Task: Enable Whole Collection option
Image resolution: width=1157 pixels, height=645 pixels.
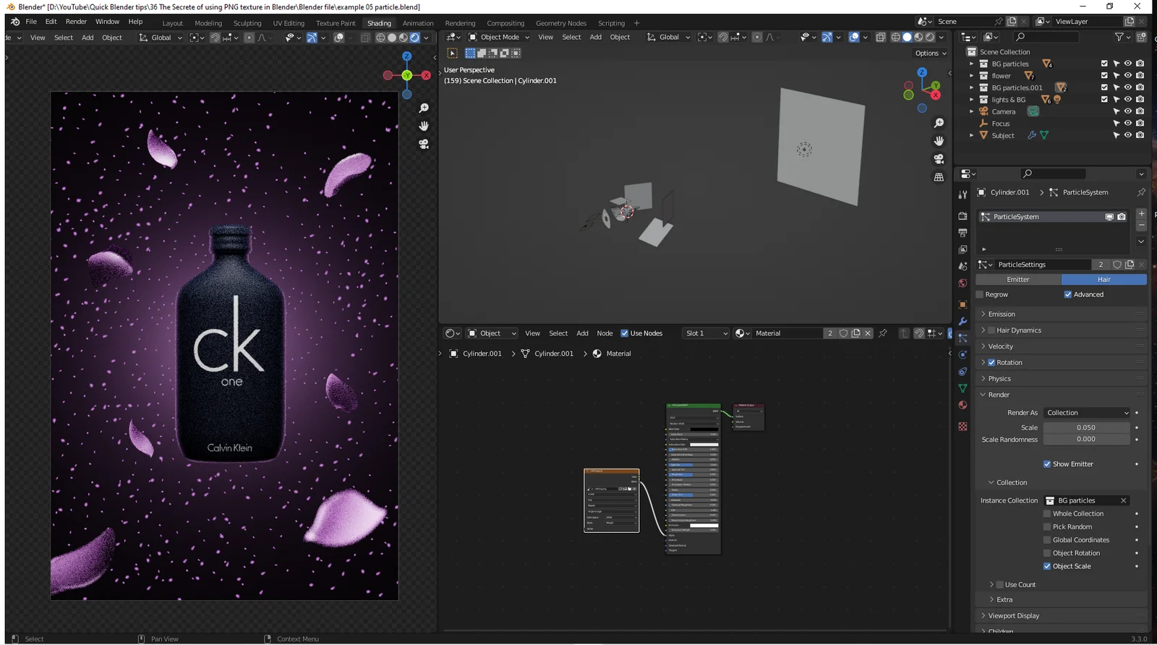Action: coord(1047,514)
